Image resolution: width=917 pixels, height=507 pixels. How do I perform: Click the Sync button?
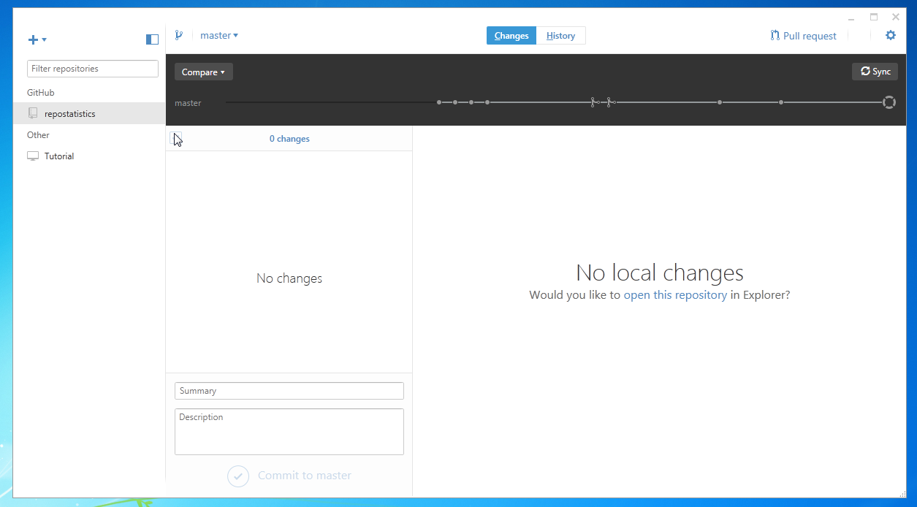(x=875, y=71)
